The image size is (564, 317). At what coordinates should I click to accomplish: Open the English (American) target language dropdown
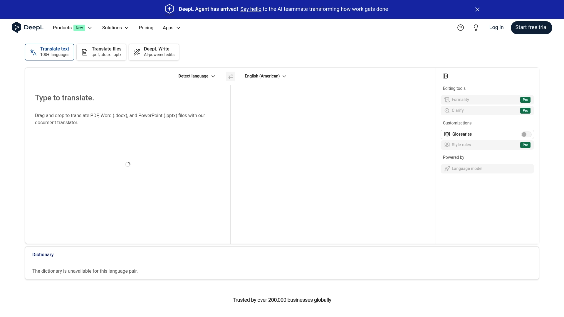click(265, 76)
